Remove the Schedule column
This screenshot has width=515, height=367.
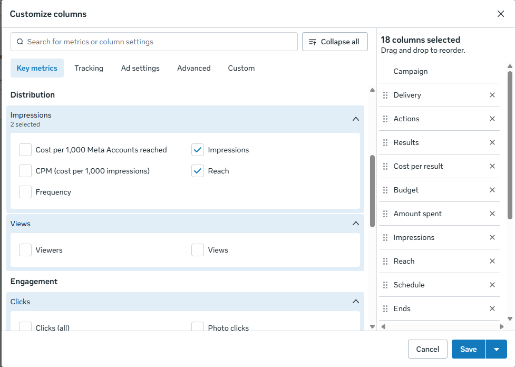click(492, 285)
